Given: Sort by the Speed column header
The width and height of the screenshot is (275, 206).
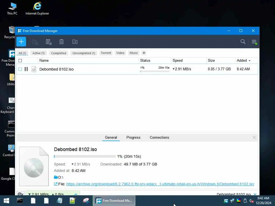Looking at the screenshot, I should point(178,60).
